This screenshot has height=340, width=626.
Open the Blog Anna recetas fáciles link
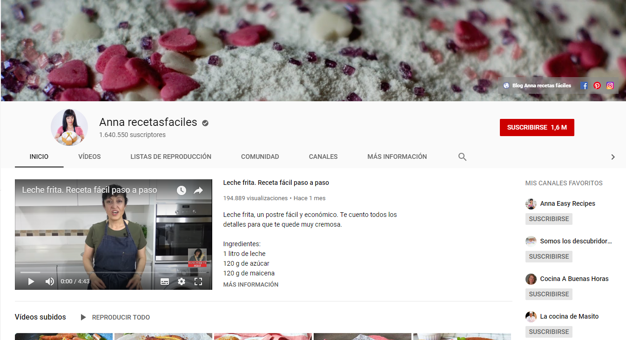tap(541, 85)
